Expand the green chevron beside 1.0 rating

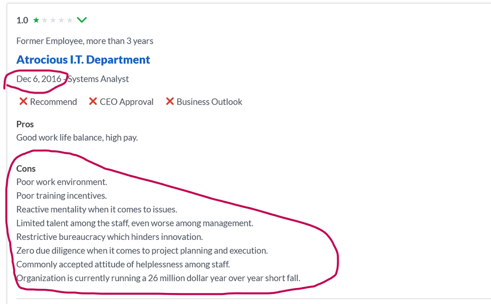click(82, 20)
